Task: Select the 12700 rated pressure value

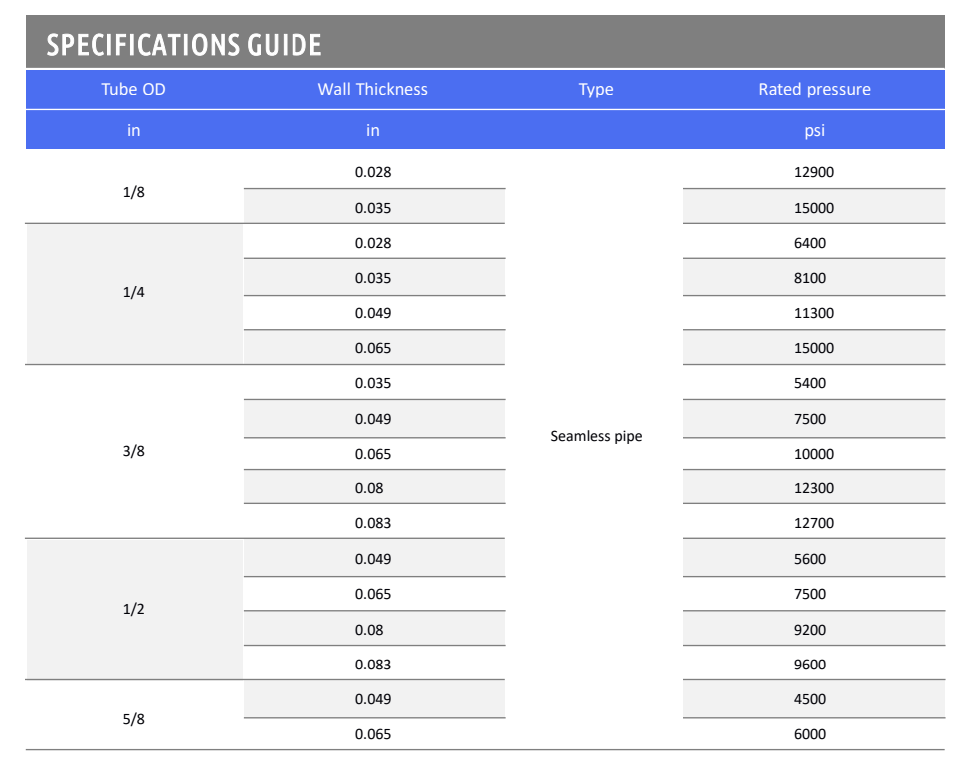Action: tap(814, 523)
